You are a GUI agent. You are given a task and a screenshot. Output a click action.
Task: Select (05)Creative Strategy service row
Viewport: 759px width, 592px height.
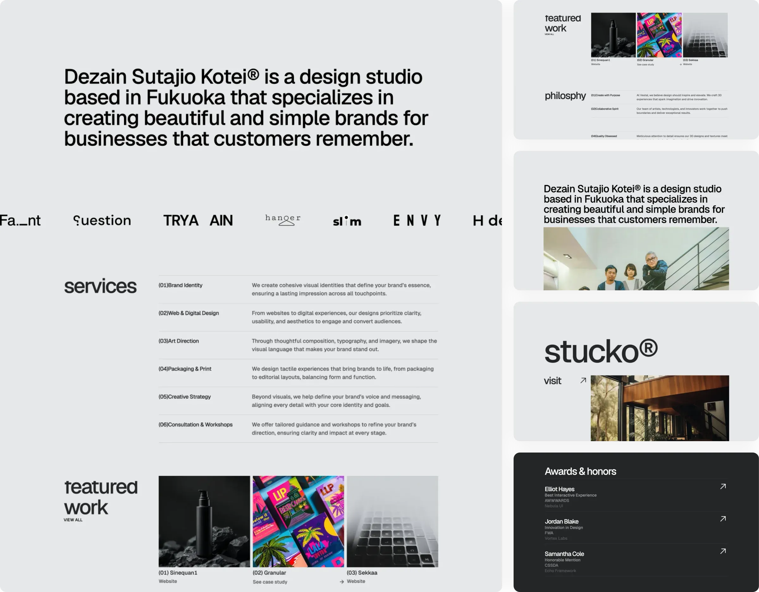pyautogui.click(x=298, y=401)
